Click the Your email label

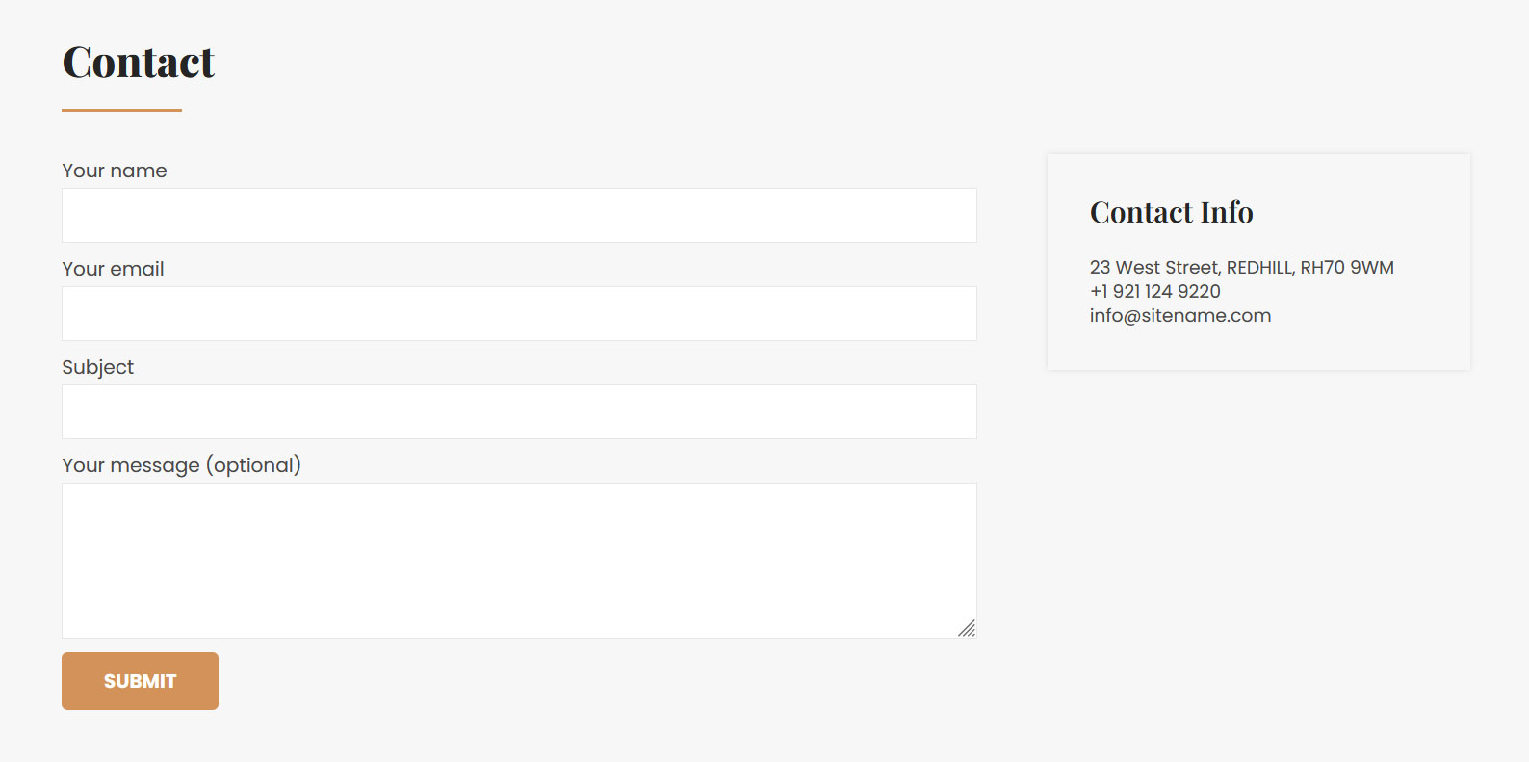coord(113,269)
